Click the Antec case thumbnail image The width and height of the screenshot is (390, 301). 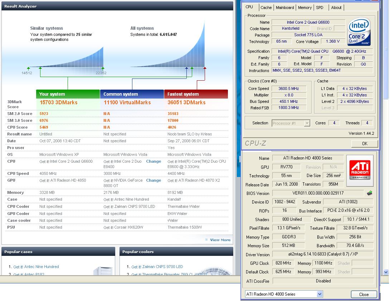[x=103, y=271]
